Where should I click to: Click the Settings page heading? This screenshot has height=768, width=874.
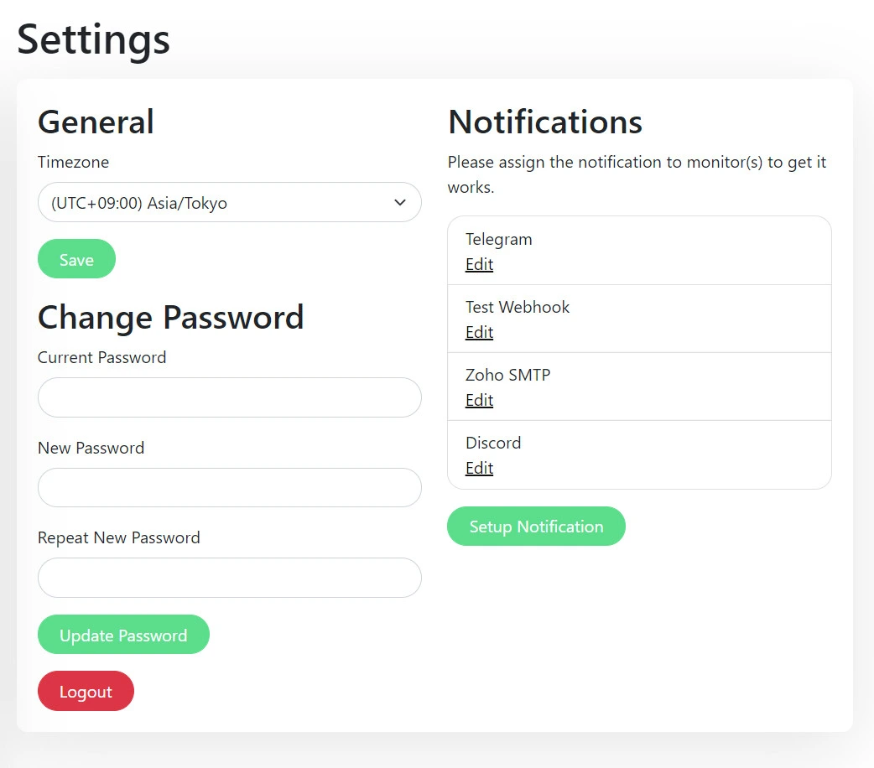[92, 39]
